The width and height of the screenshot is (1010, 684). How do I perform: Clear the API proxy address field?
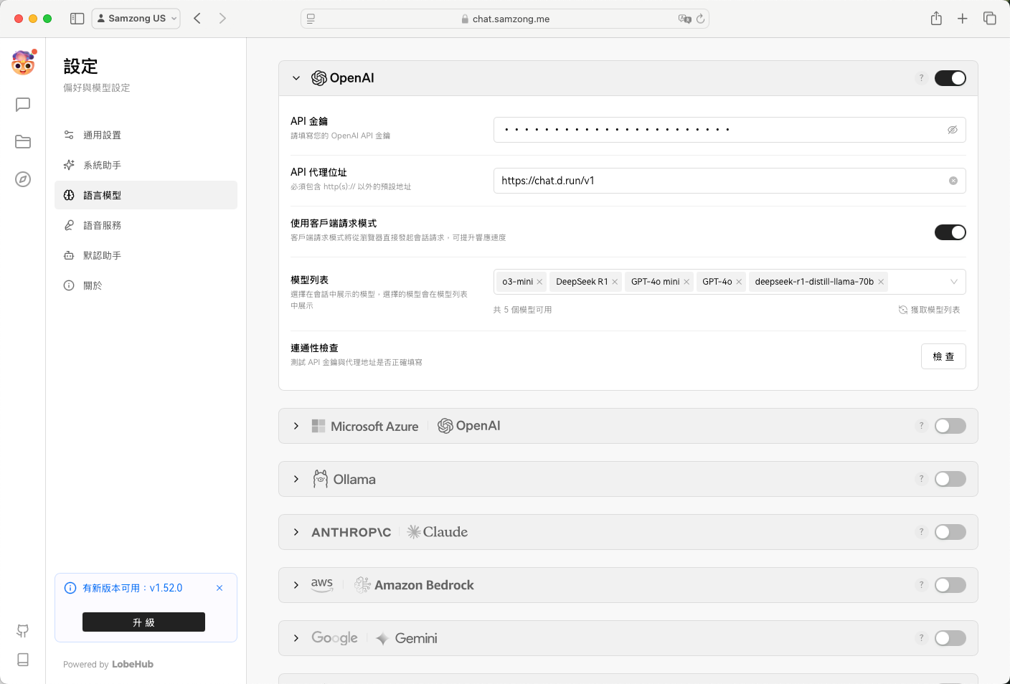[x=953, y=181]
